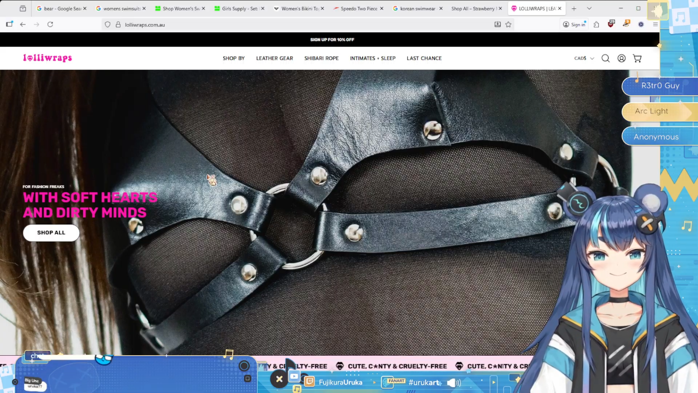Click the site security padlock icon
This screenshot has width=698, height=393.
[118, 25]
